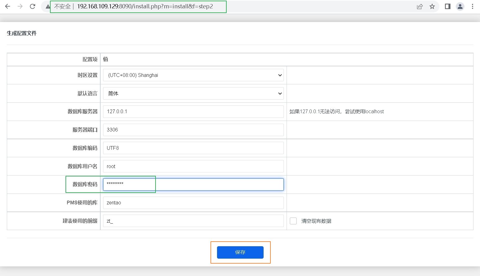Screen dimensions: 480x276
Task: Click the 数据库用户名 label
Action: click(x=83, y=166)
